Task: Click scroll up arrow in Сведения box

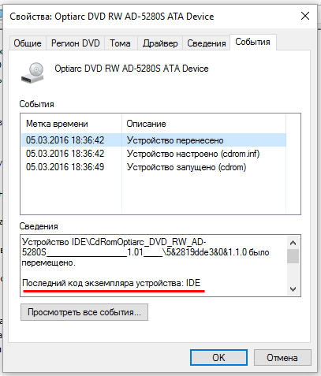Action: pos(293,243)
